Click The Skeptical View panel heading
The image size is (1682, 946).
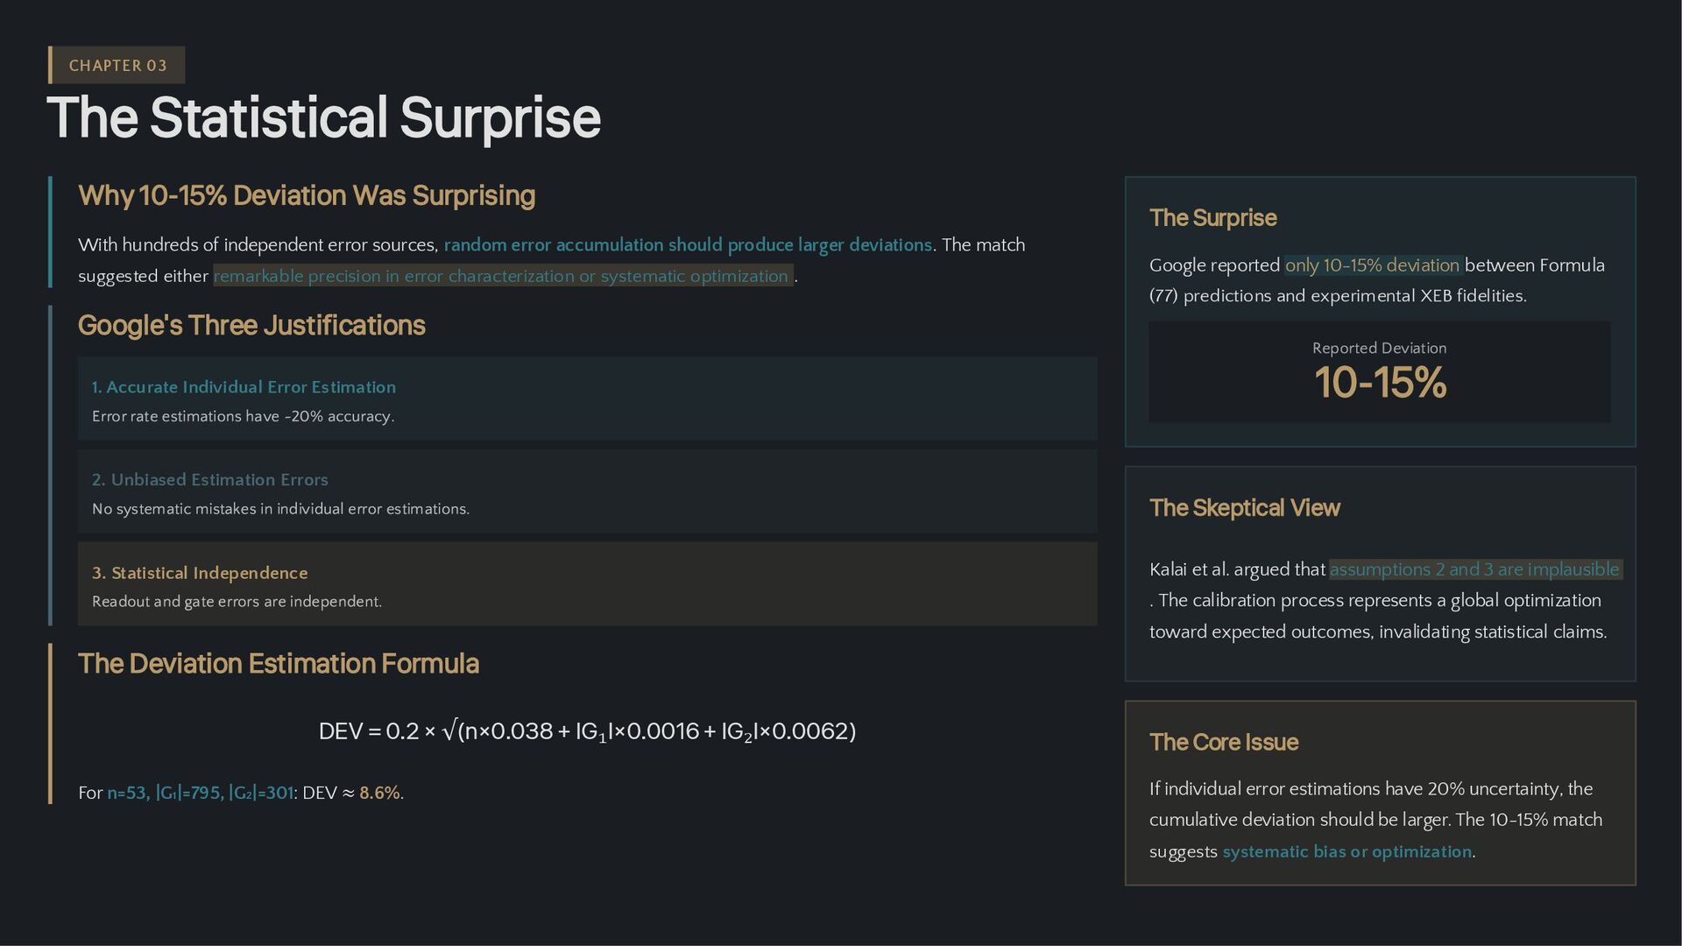(1244, 508)
